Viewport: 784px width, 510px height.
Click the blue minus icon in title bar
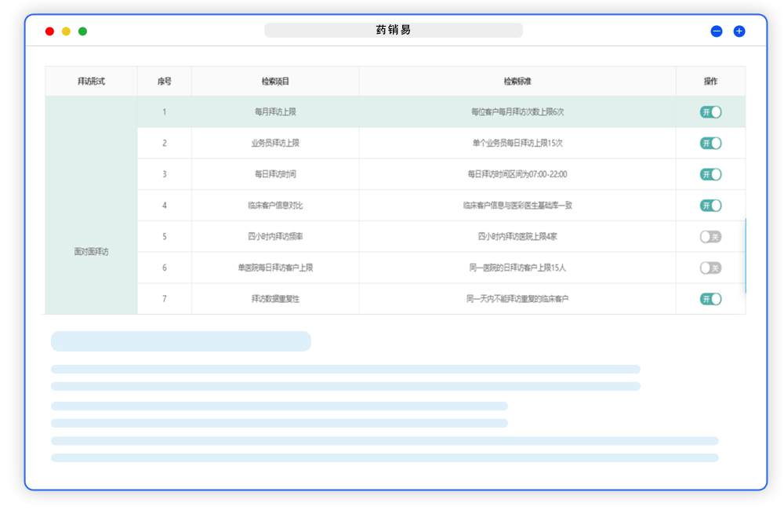point(716,31)
